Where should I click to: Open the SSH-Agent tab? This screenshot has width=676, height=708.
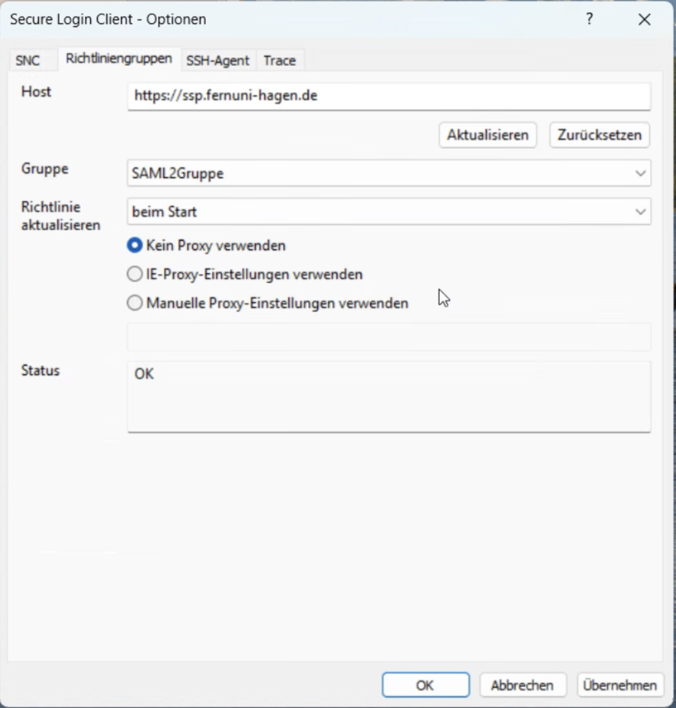218,60
